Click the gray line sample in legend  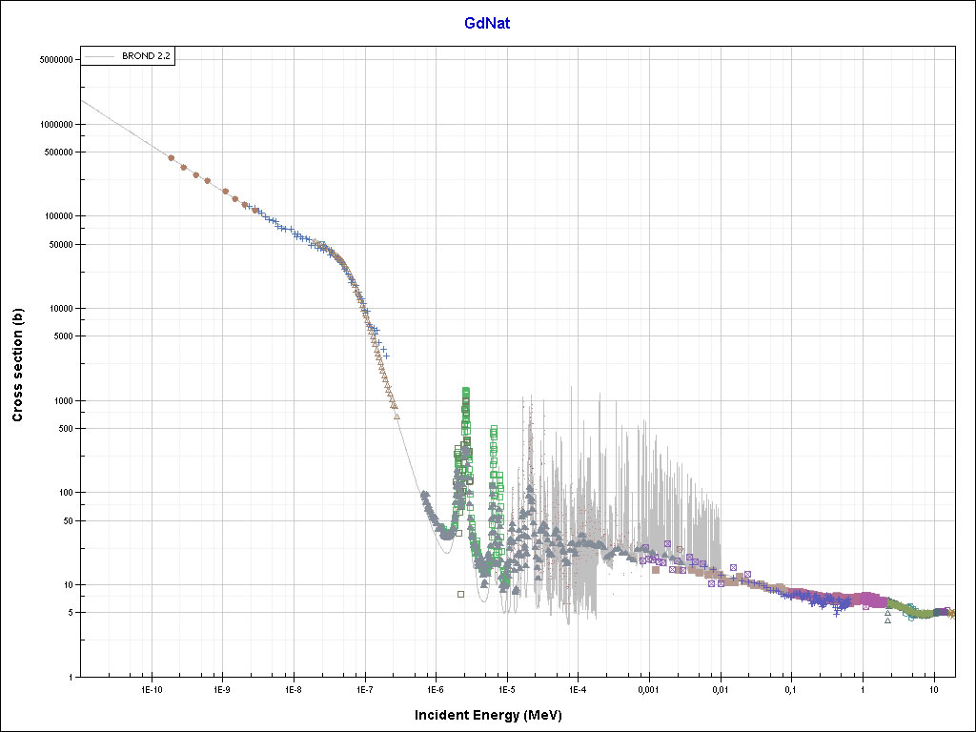pyautogui.click(x=101, y=57)
